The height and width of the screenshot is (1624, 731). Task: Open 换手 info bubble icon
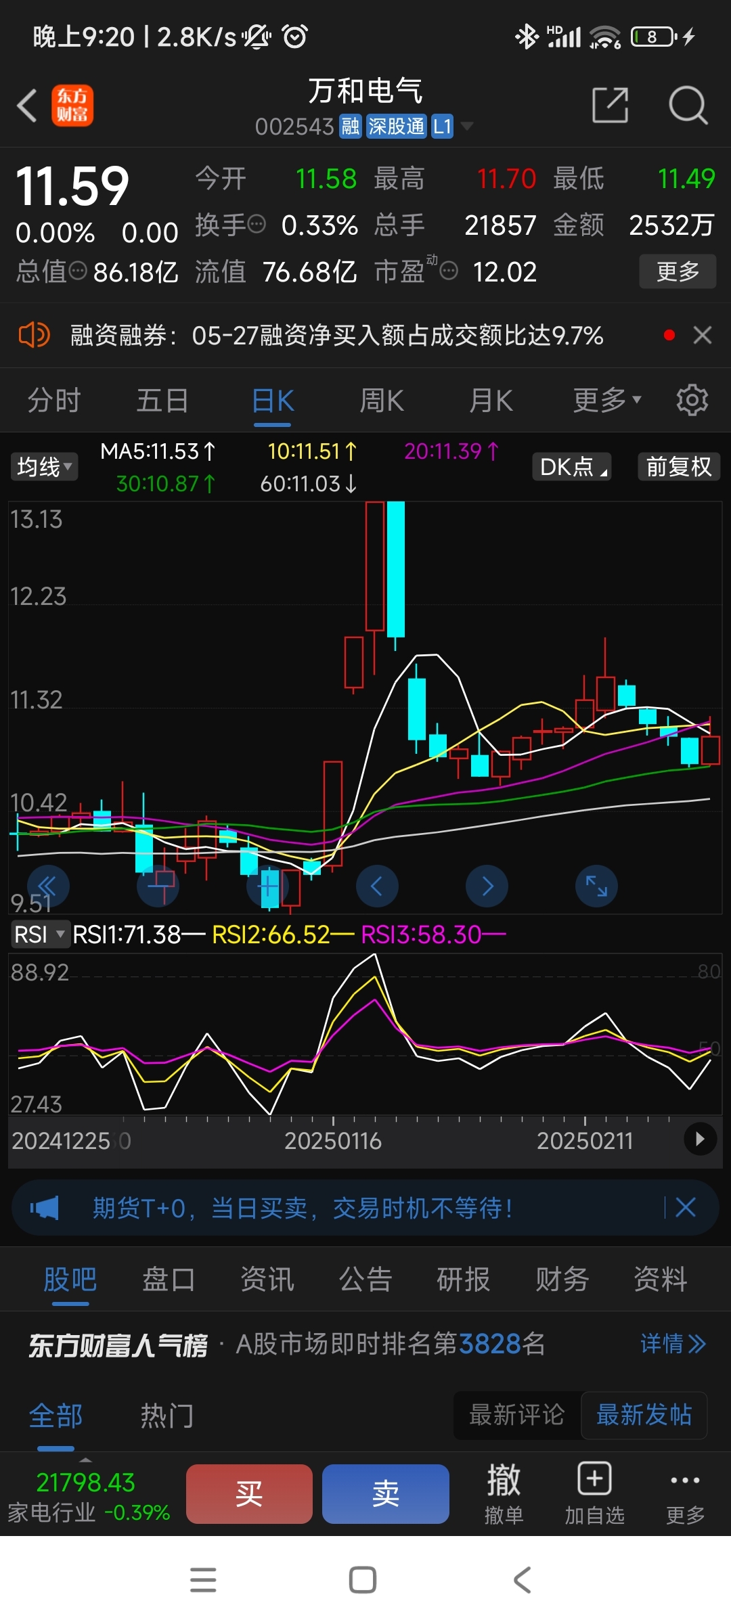(x=257, y=224)
